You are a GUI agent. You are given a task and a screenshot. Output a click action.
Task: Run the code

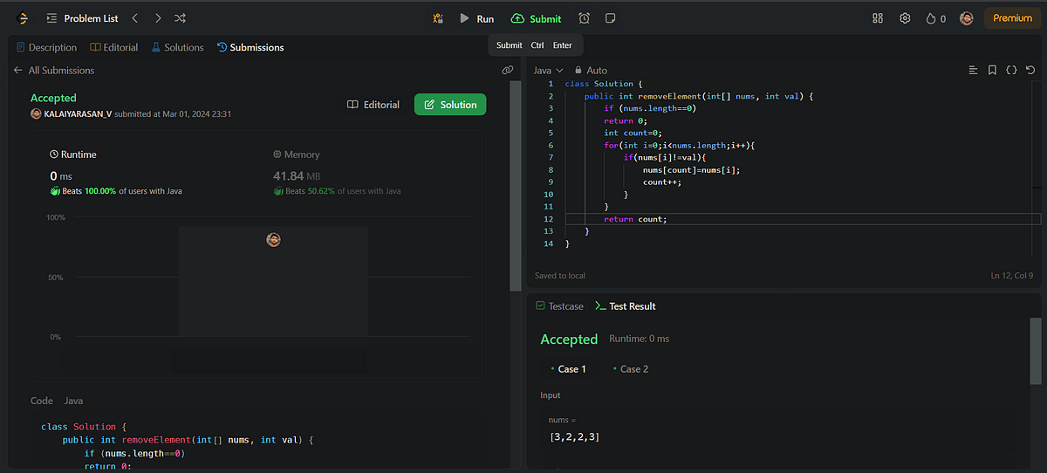(477, 18)
